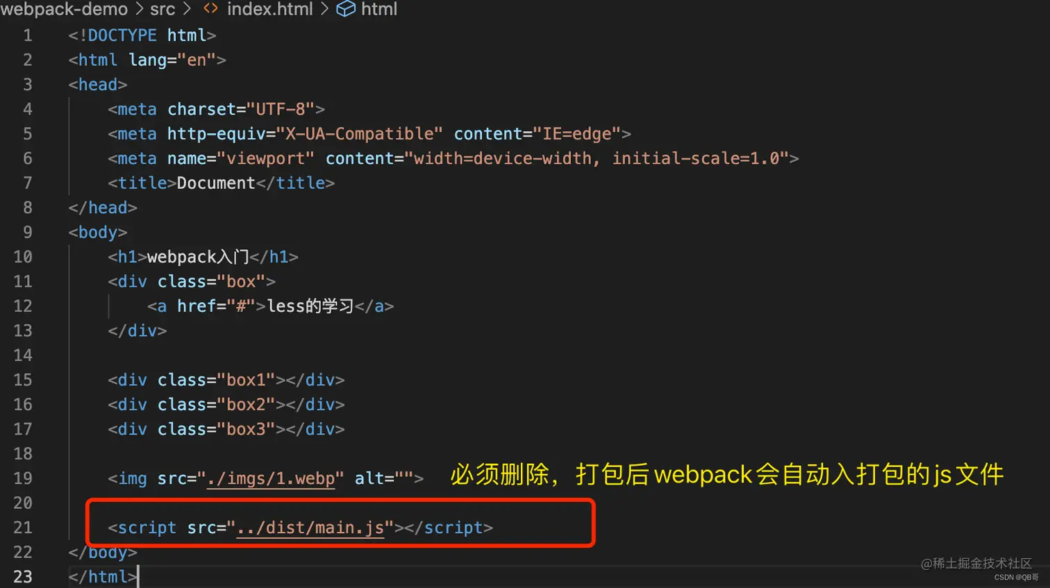Click the alt="" attribute on the img tag
Viewport: 1050px width, 588px height.
coord(384,479)
